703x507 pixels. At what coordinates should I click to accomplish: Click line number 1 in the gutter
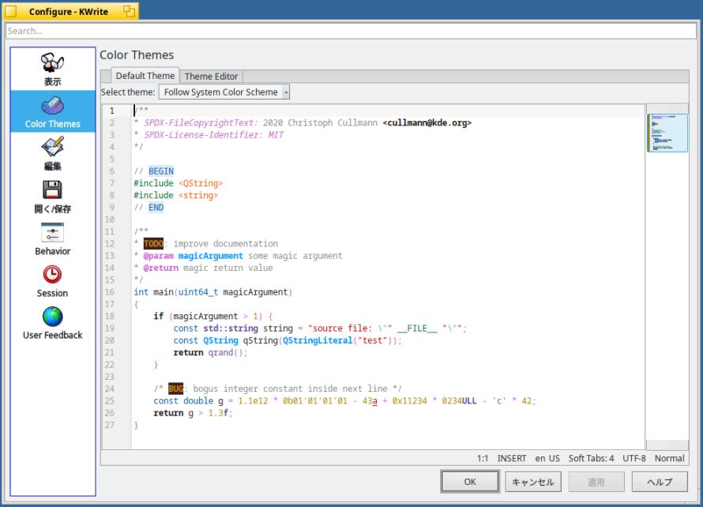(111, 111)
